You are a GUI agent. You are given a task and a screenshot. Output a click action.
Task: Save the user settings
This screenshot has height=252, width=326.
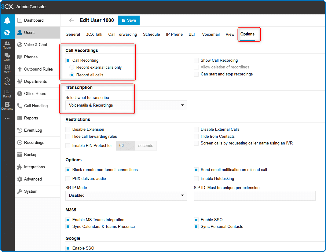click(129, 20)
